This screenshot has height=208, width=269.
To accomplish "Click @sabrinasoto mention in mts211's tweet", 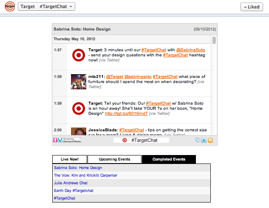I will coord(138,77).
